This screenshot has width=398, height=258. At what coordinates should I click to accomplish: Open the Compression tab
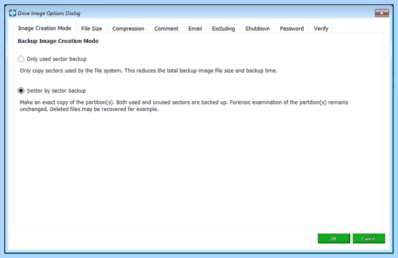pos(128,28)
